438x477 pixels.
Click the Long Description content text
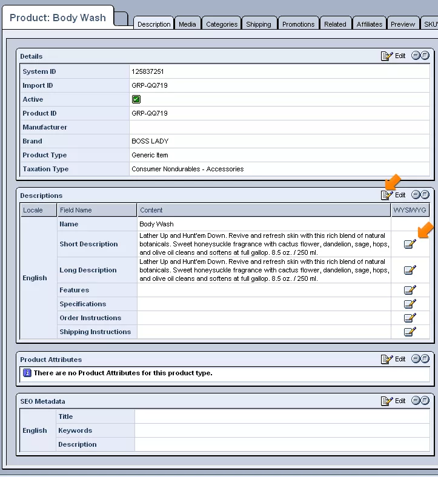coord(264,270)
